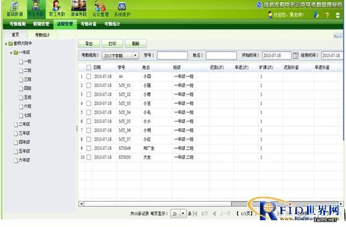Click the horizontal scrollbar right arrow
346x227 pixels.
(x=341, y=204)
